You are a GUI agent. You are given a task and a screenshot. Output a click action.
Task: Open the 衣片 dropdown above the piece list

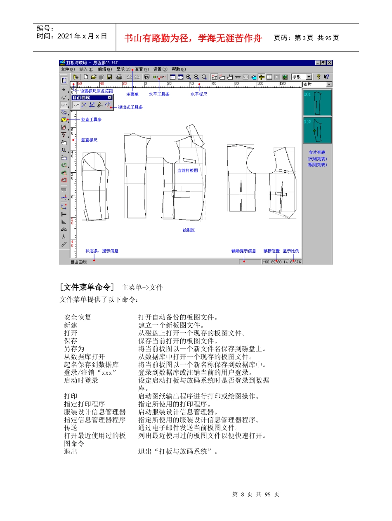(x=329, y=84)
